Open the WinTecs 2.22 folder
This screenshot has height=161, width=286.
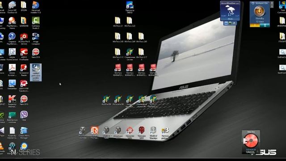coord(130,22)
